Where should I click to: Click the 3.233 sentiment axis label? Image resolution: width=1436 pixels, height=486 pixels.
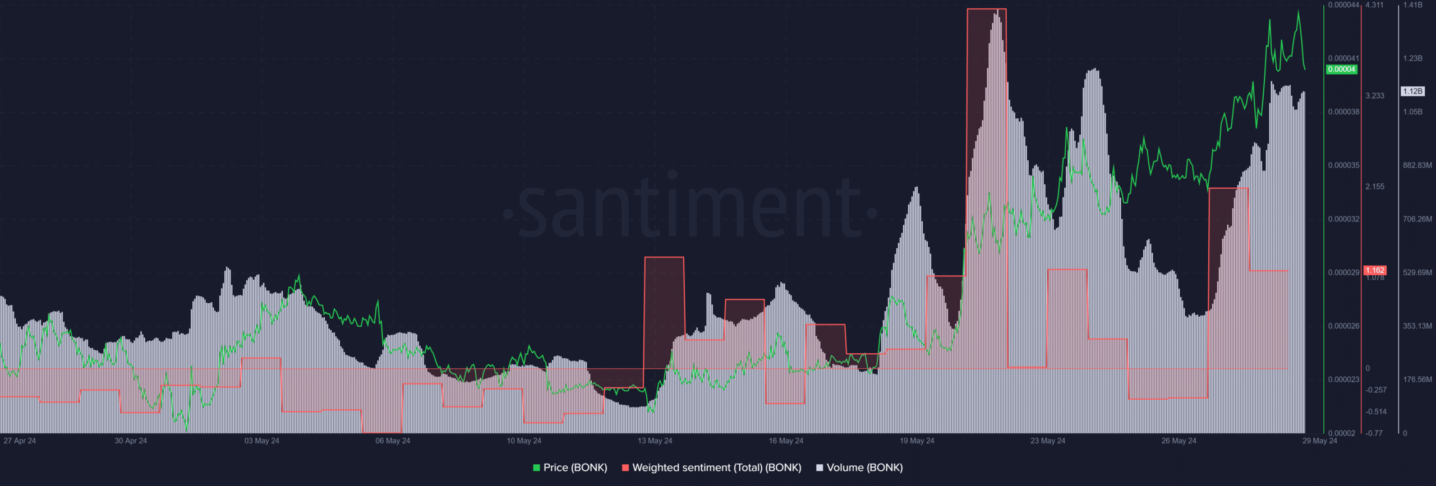(x=1375, y=96)
